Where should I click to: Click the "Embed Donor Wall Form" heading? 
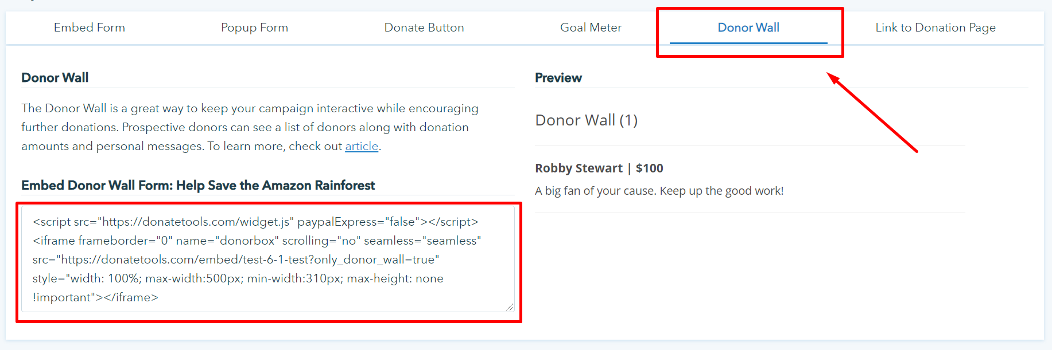point(198,185)
